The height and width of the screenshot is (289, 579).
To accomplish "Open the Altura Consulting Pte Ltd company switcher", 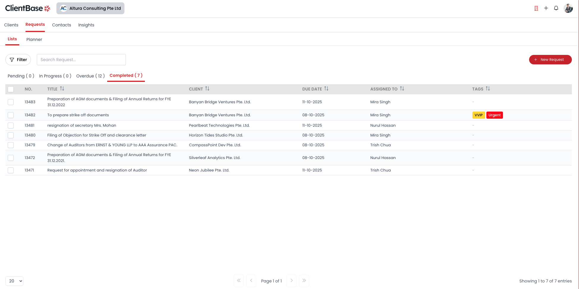I will tap(90, 8).
